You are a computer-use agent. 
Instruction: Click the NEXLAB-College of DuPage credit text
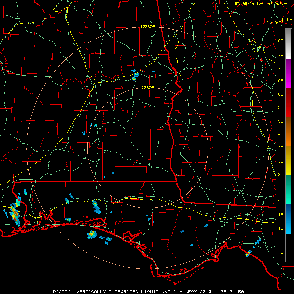pyautogui.click(x=263, y=4)
